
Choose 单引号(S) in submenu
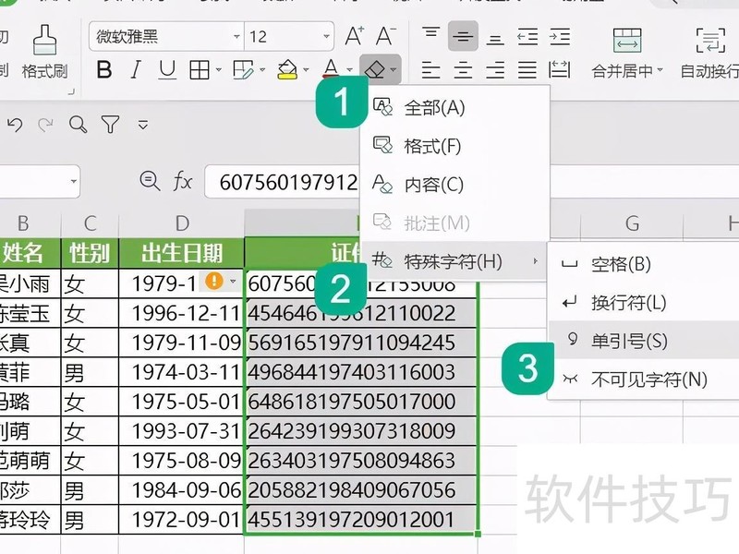click(x=644, y=341)
